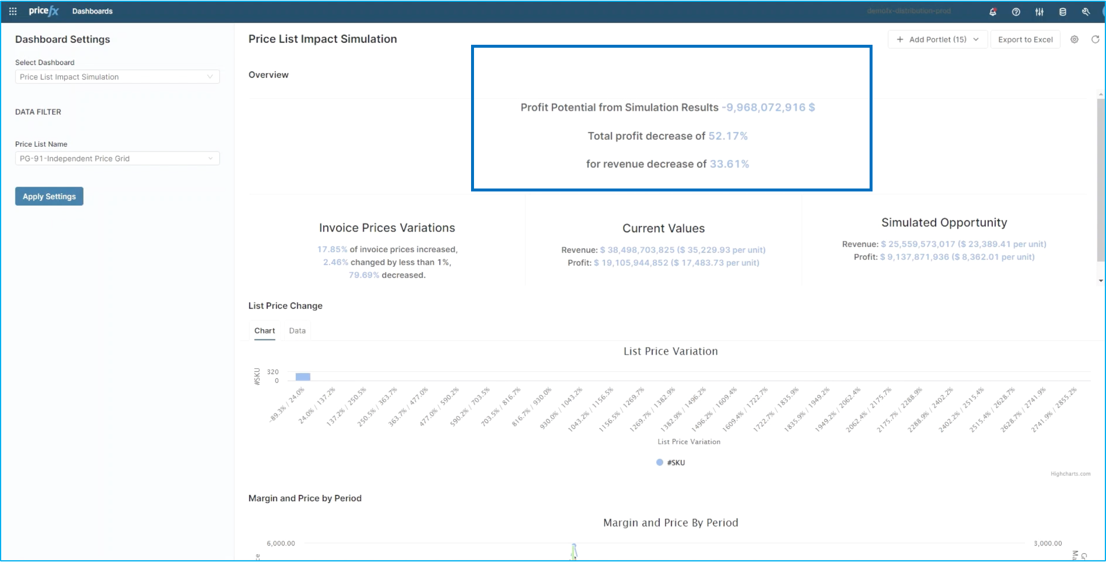
Task: Open the sliders configuration icon
Action: pos(1039,12)
